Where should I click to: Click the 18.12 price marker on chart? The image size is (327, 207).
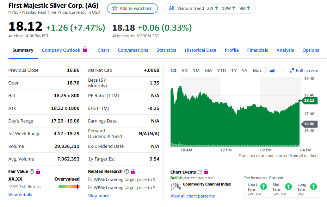click(x=309, y=100)
